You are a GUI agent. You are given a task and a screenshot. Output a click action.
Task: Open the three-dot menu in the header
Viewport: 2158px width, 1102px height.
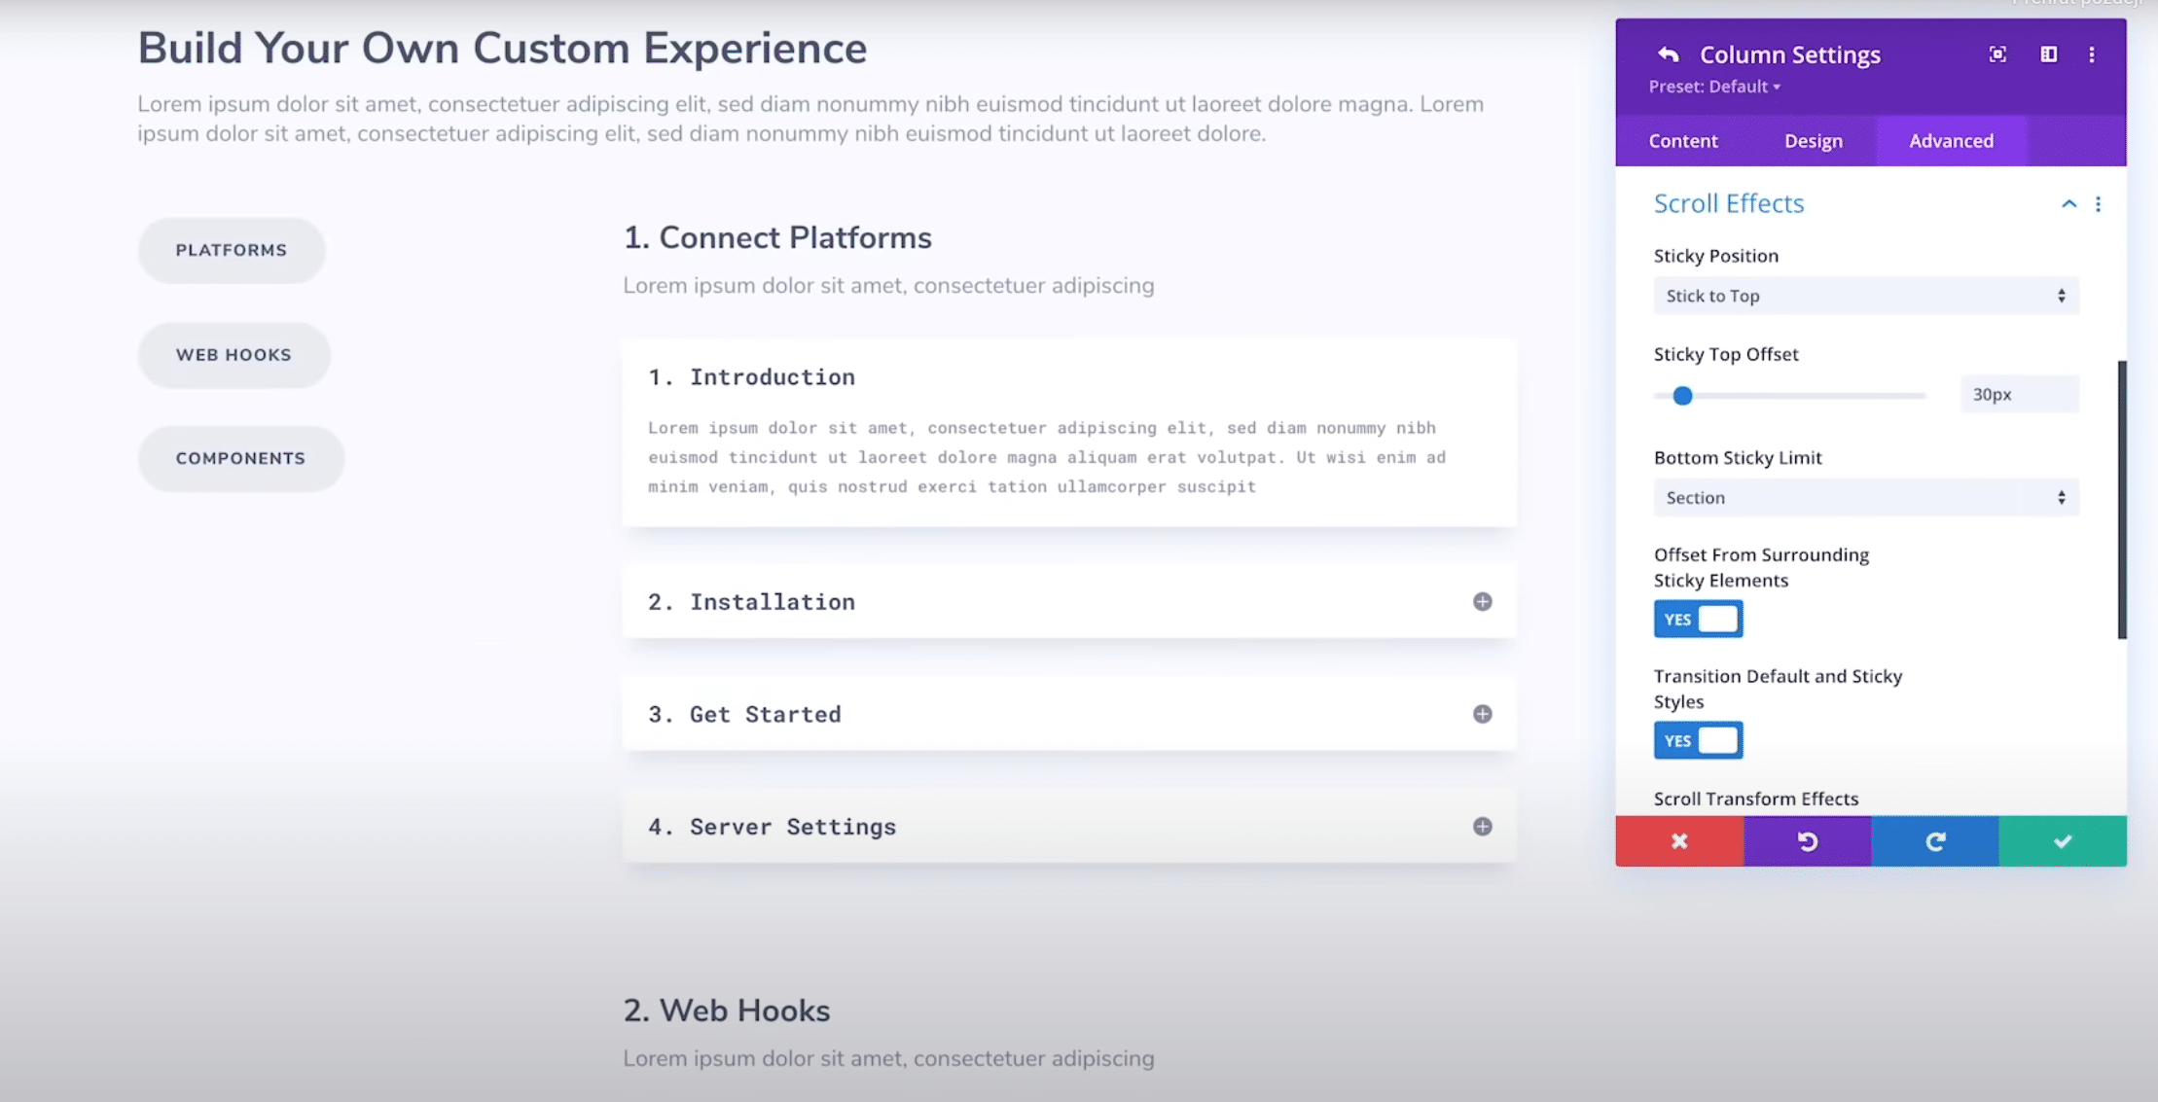click(2093, 55)
